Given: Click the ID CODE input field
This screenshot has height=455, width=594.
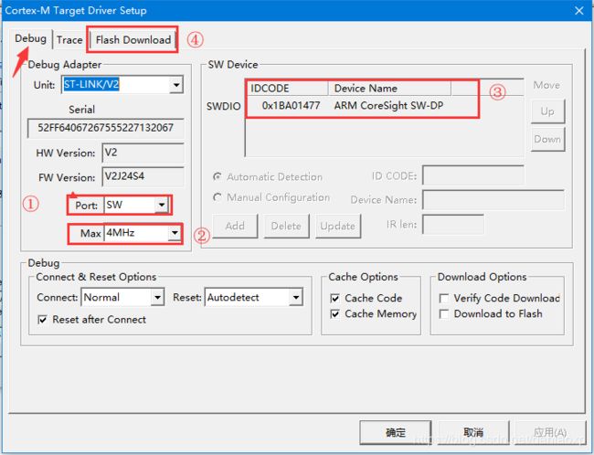Looking at the screenshot, I should [x=473, y=175].
